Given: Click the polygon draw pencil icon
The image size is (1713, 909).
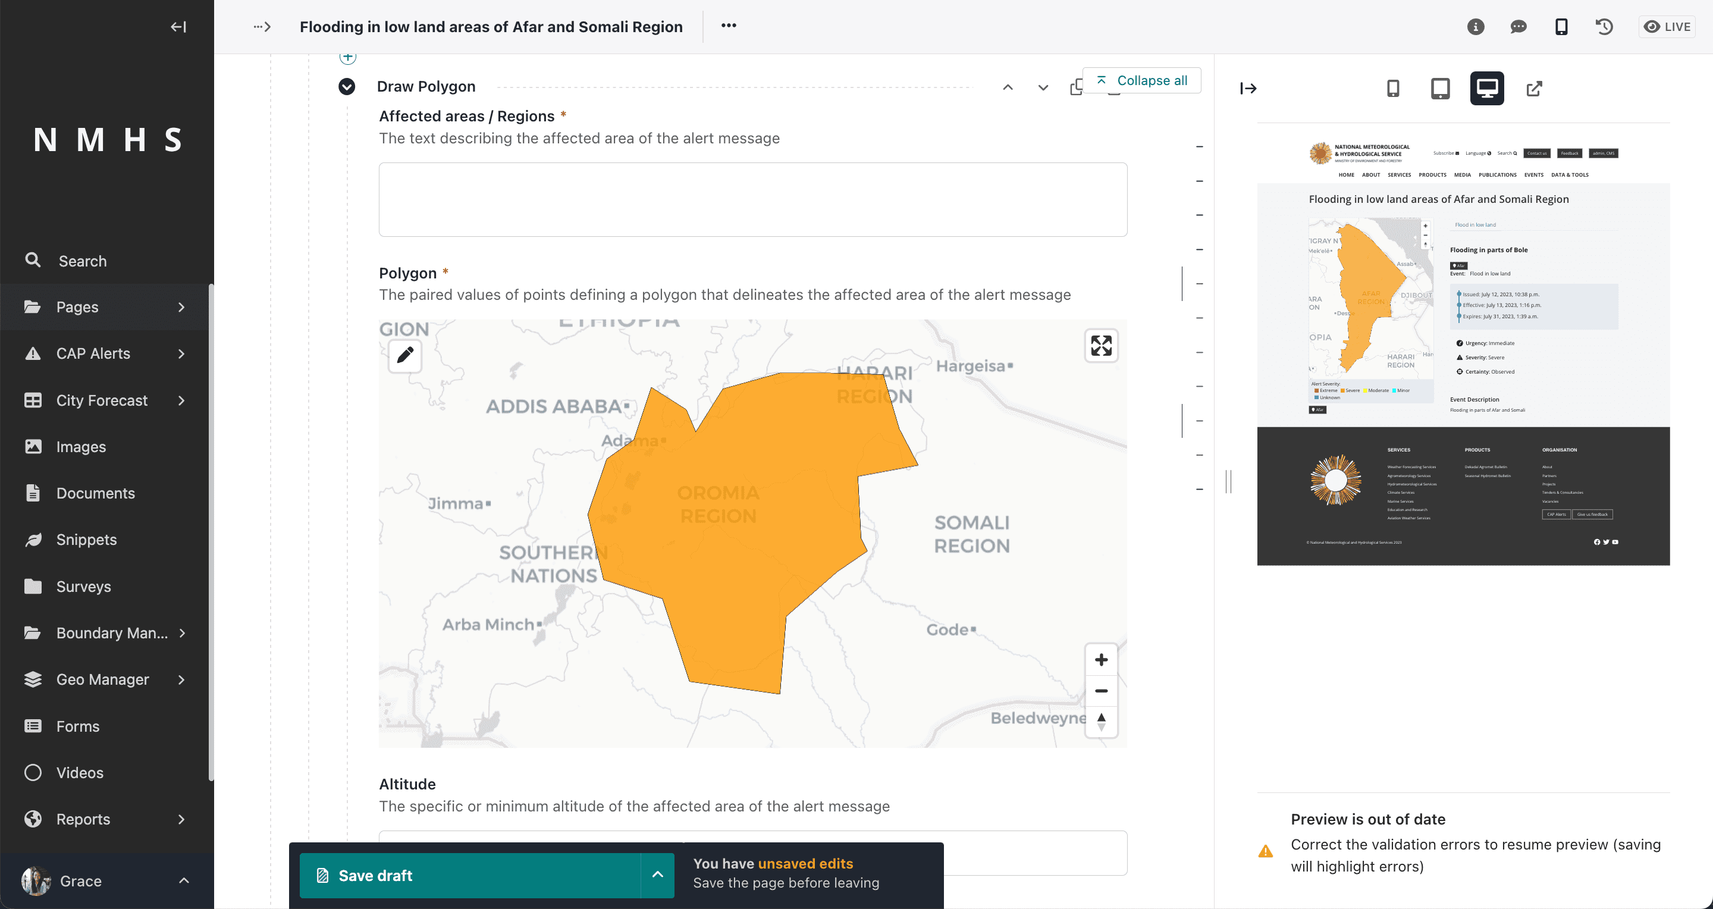Looking at the screenshot, I should pyautogui.click(x=405, y=355).
